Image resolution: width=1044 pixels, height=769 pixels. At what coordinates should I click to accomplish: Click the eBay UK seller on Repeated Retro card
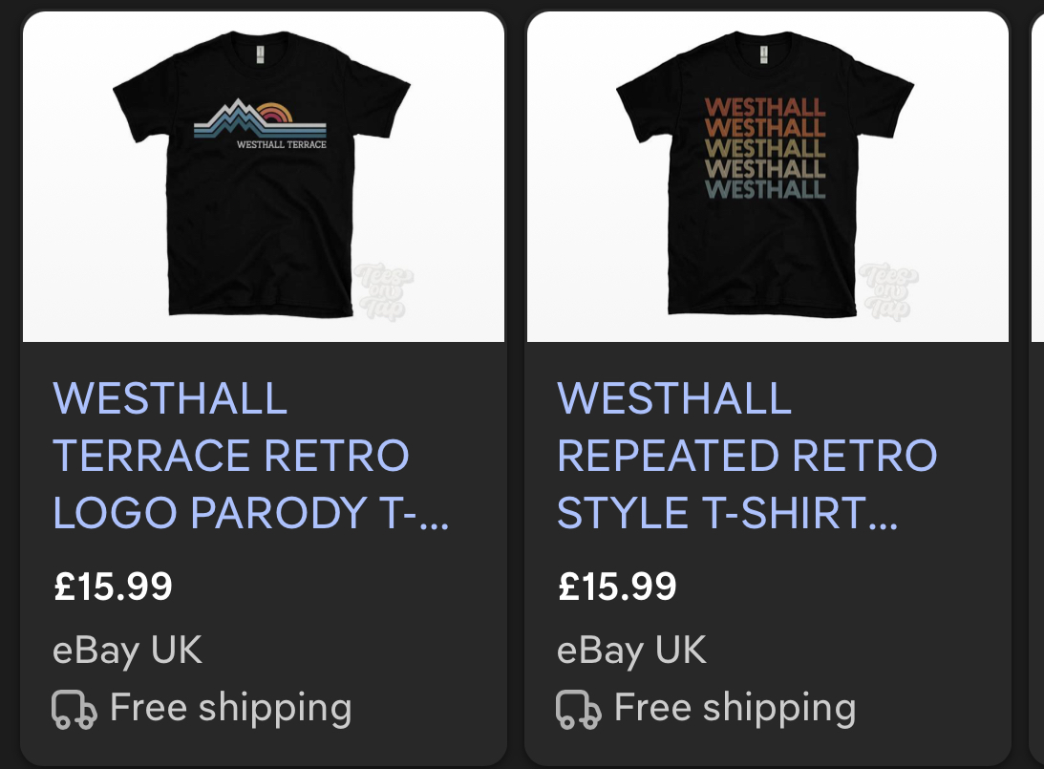[631, 651]
